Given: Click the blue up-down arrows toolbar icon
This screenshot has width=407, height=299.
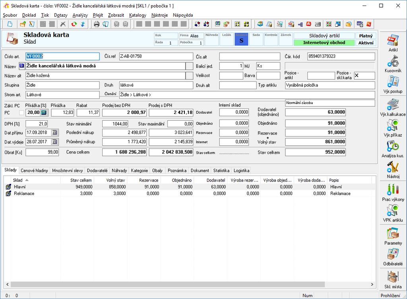Looking at the screenshot, I should click(x=83, y=24).
